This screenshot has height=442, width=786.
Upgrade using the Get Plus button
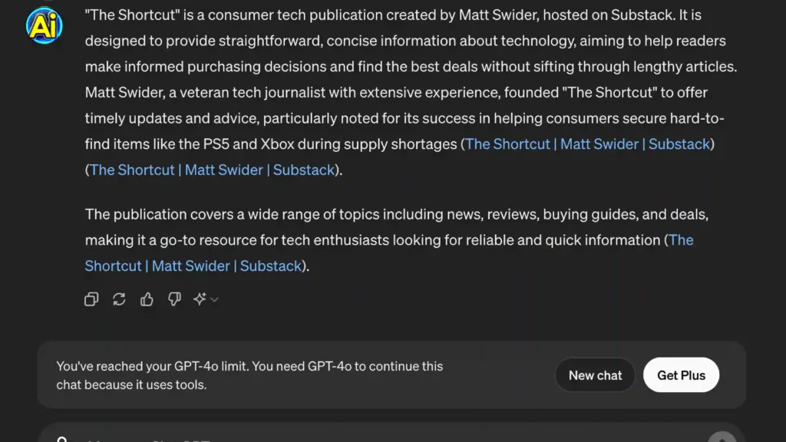click(681, 375)
